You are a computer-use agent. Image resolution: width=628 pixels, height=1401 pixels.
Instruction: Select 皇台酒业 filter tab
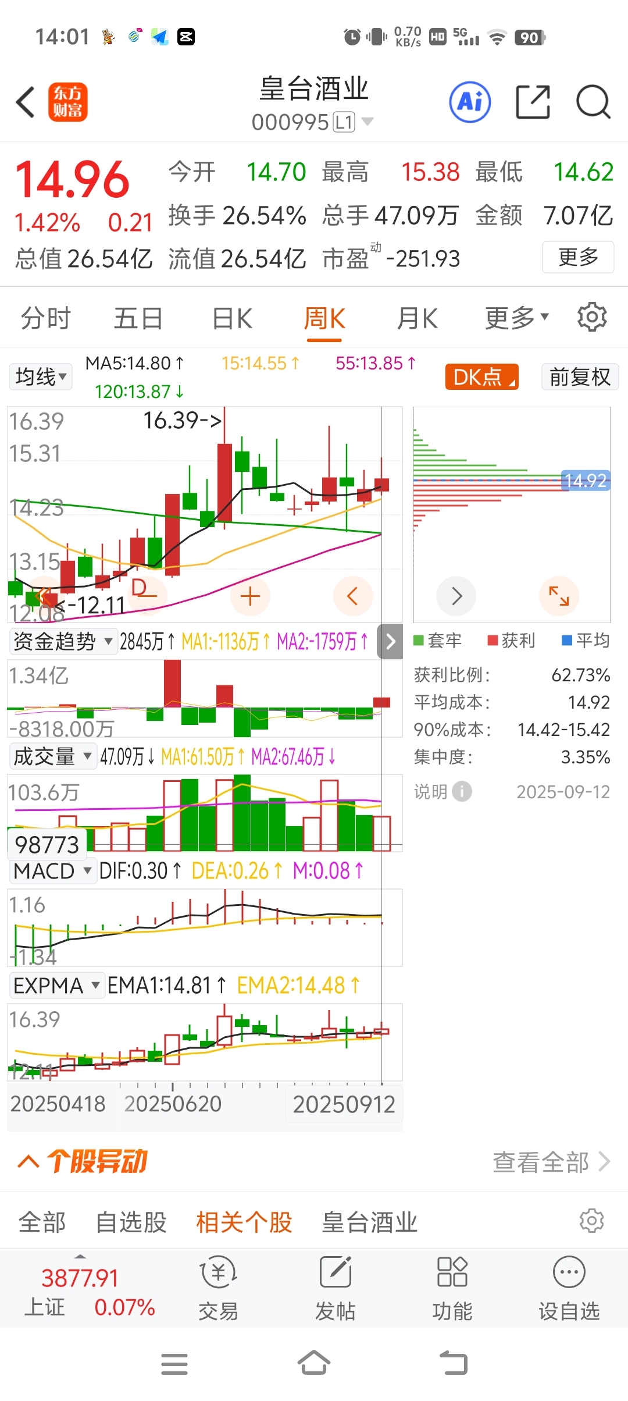pyautogui.click(x=370, y=1222)
